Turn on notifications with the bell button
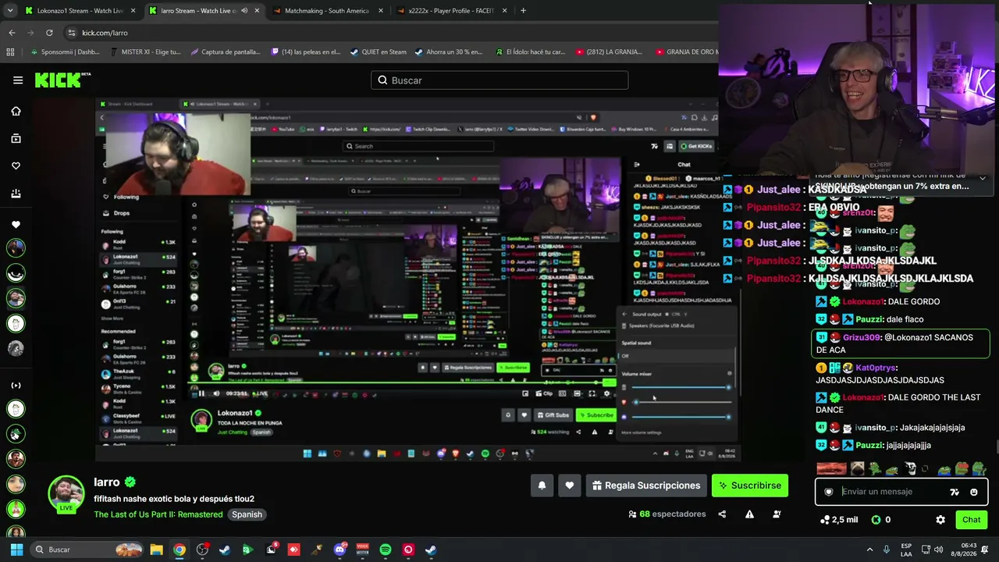999x562 pixels. click(542, 486)
